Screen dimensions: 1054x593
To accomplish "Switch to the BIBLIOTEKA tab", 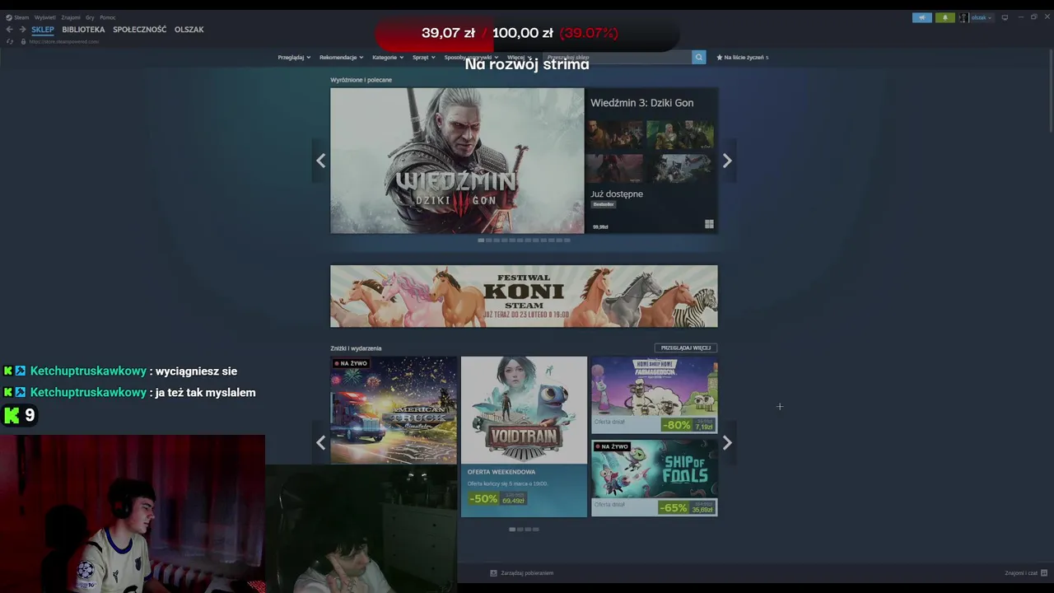I will [83, 30].
